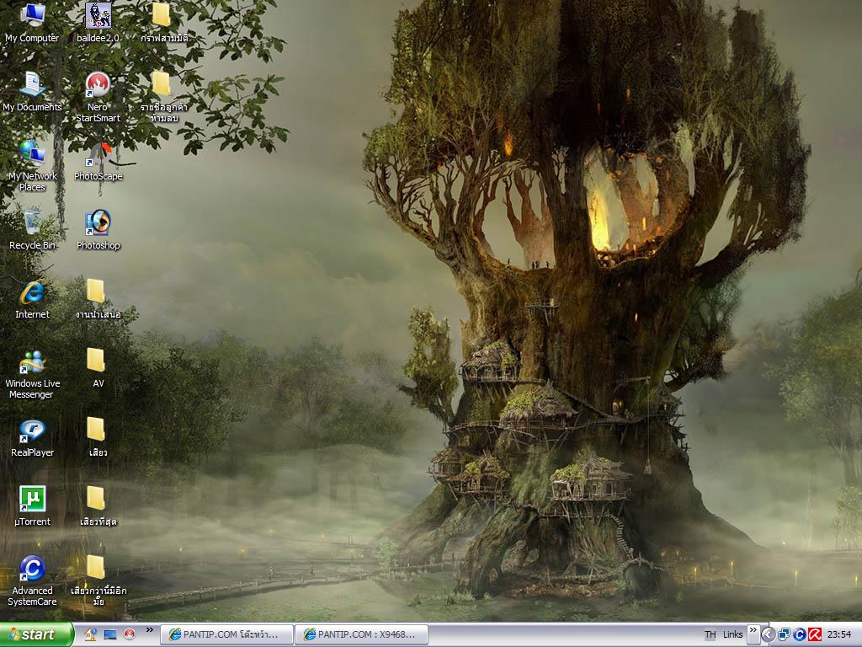Select the Recycle Bin icon
Image resolution: width=862 pixels, height=647 pixels.
coord(32,231)
